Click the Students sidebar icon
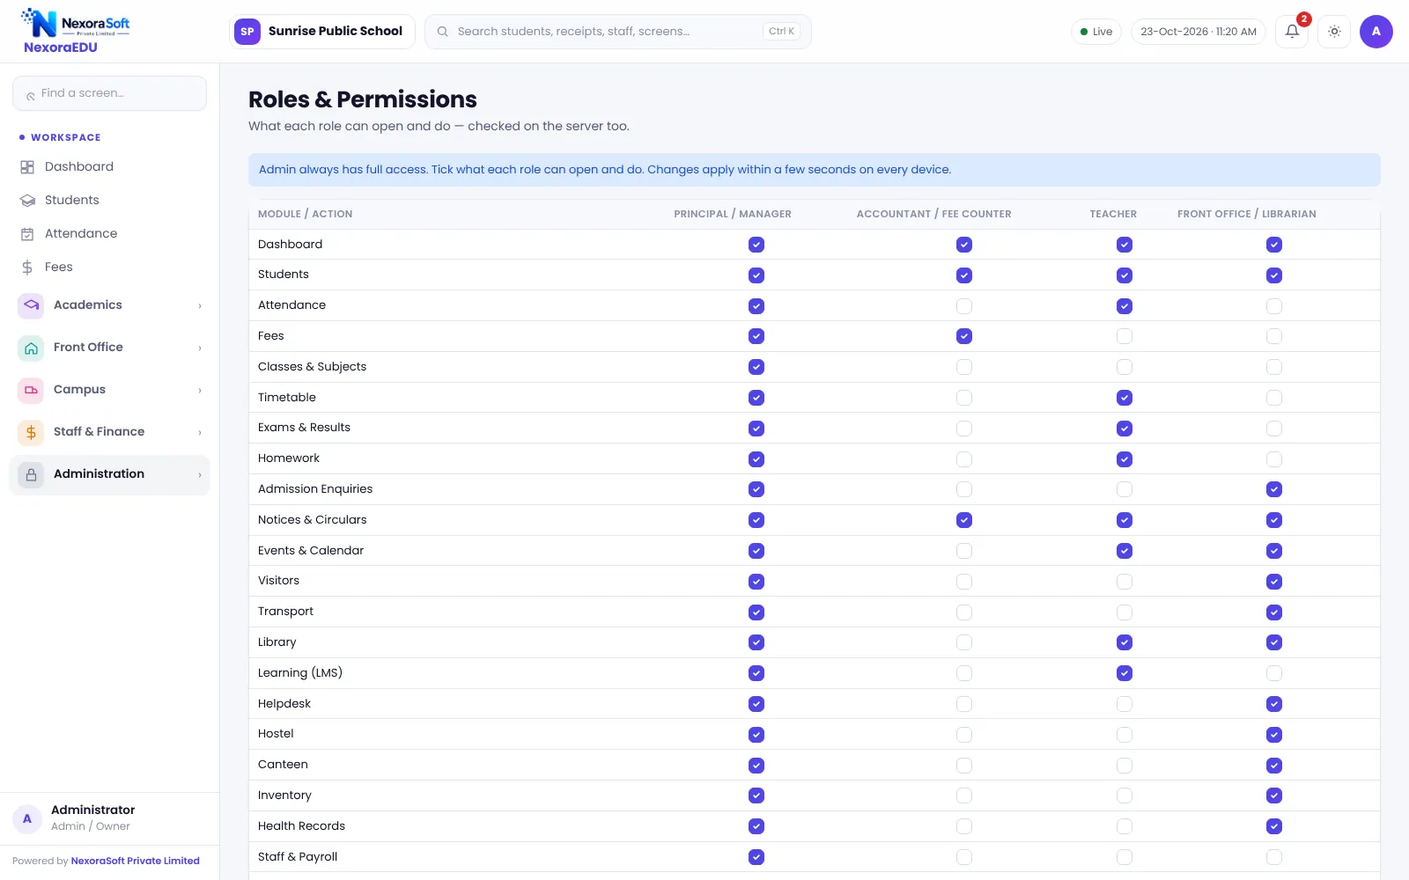This screenshot has width=1409, height=880. coord(27,201)
